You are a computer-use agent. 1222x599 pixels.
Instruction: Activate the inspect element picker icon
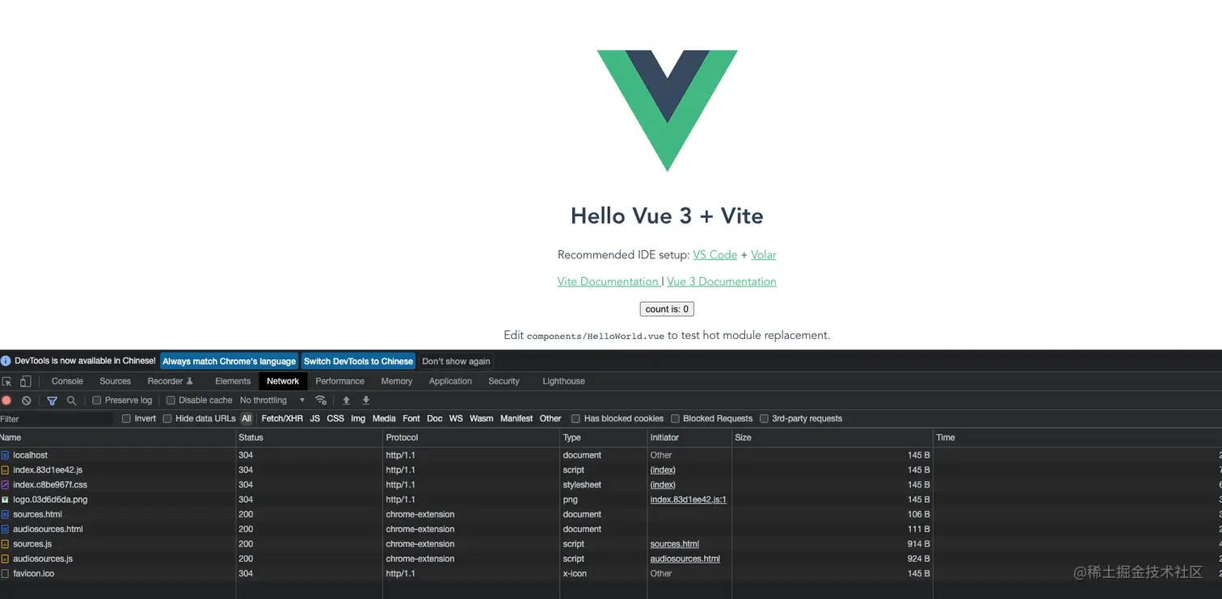coord(7,381)
